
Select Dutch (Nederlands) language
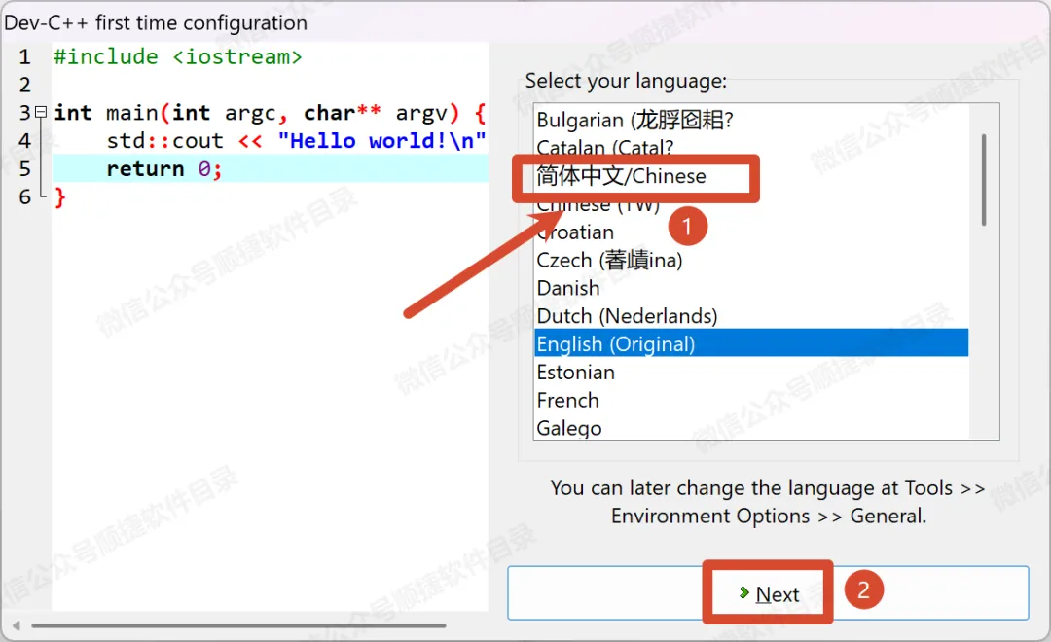tap(751, 315)
